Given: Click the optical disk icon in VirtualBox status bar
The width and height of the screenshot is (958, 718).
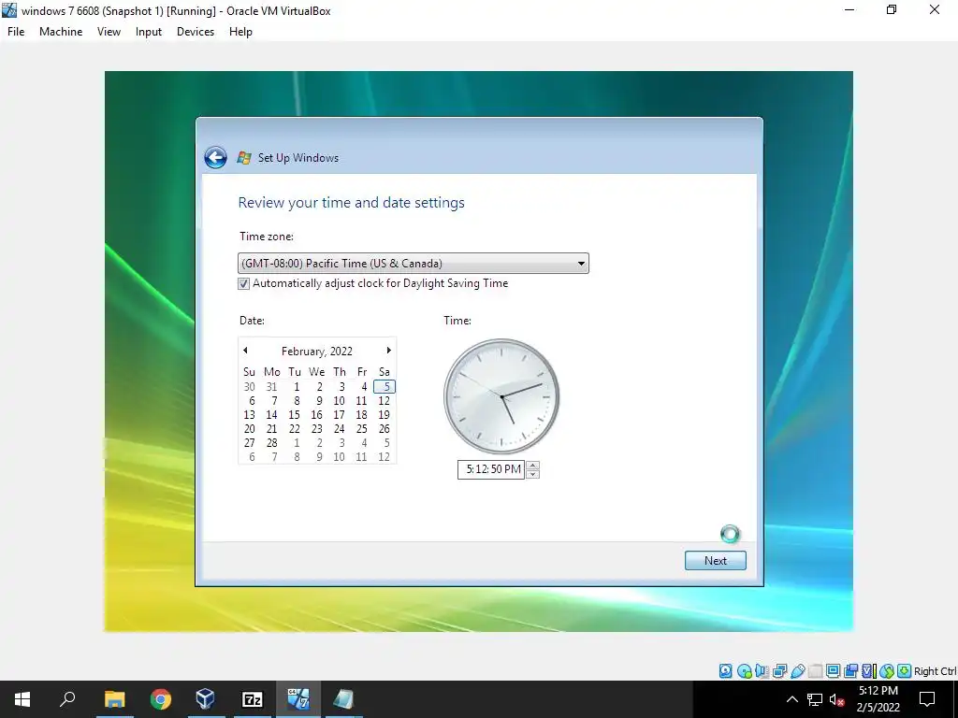Looking at the screenshot, I should pyautogui.click(x=744, y=671).
